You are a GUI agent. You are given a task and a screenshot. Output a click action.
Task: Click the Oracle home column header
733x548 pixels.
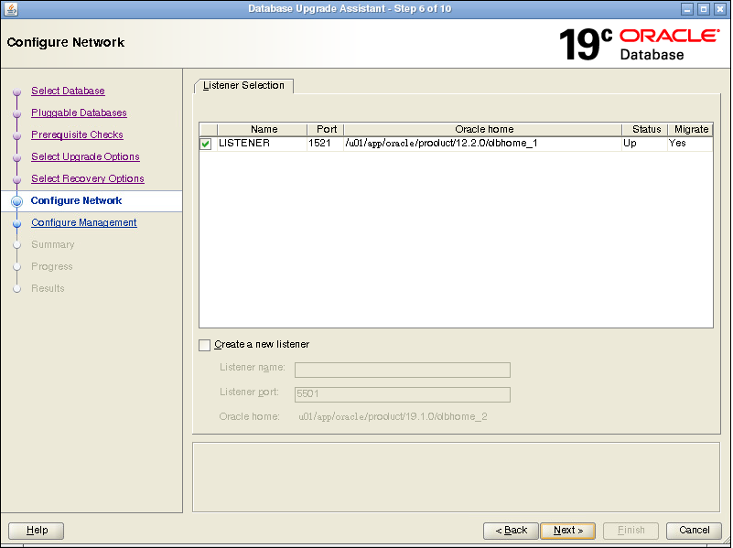[x=483, y=129]
